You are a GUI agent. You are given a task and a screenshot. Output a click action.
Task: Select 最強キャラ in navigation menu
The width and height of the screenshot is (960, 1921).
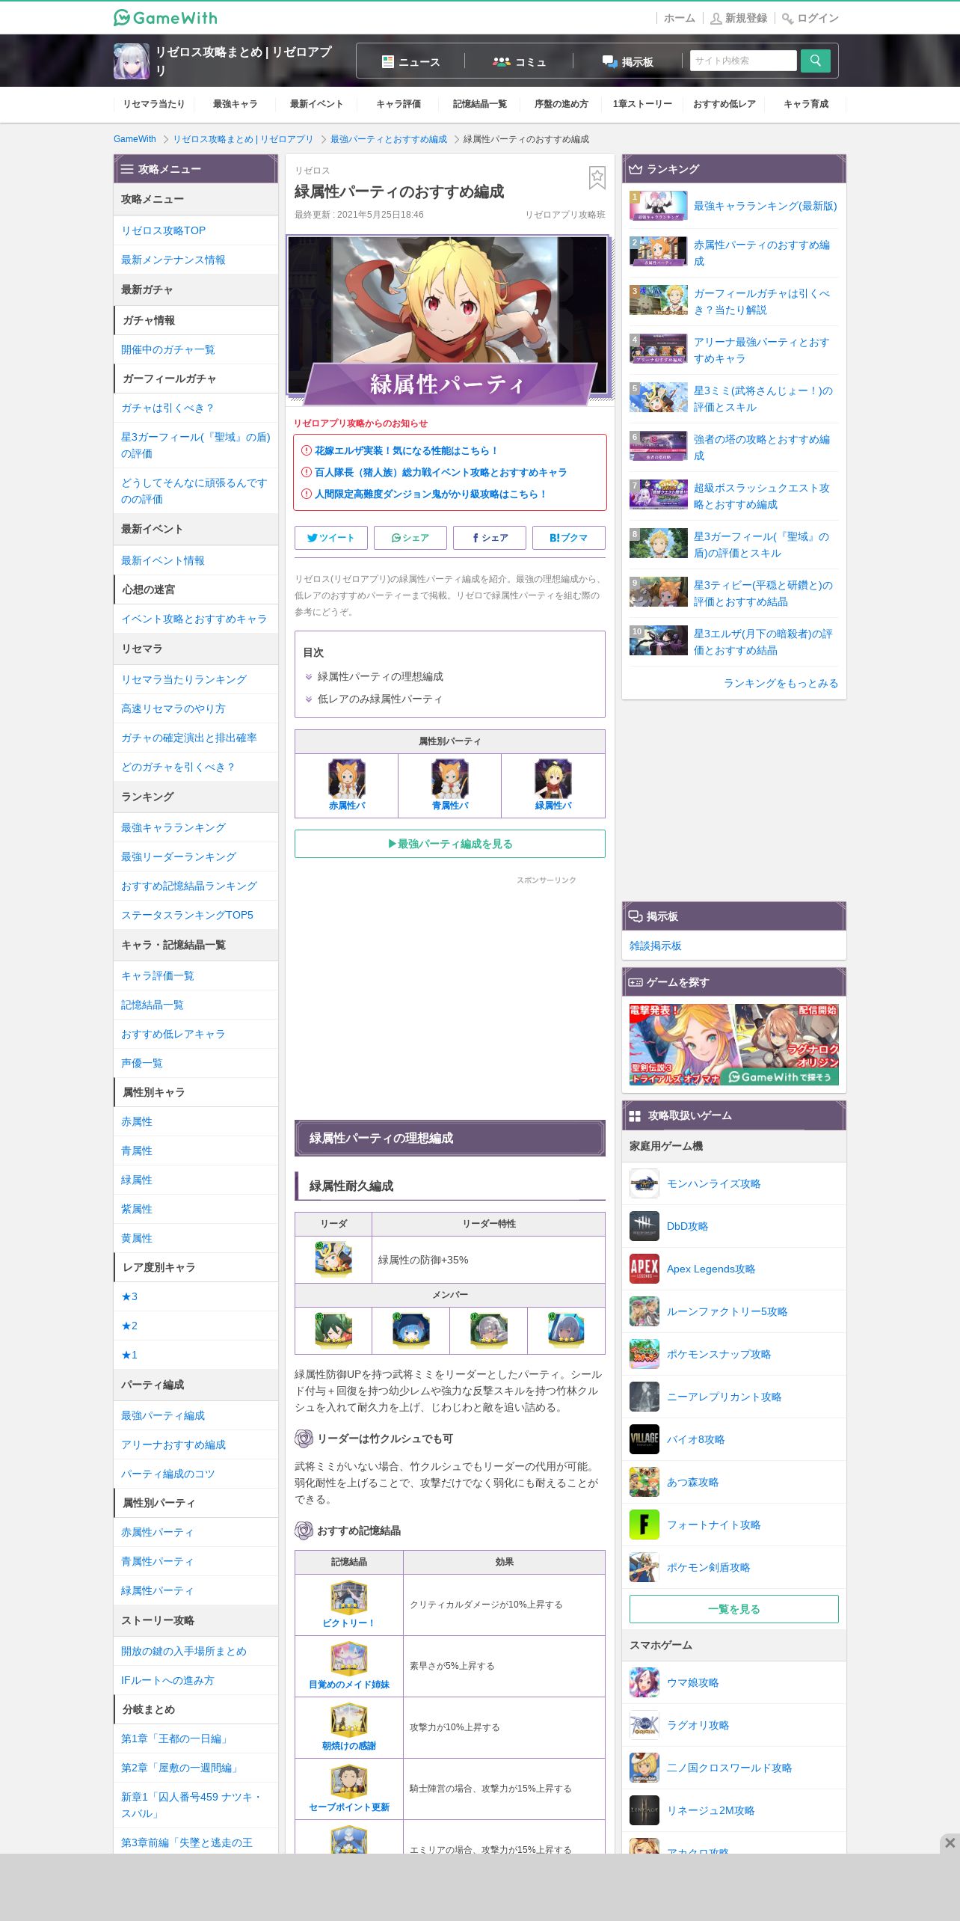235,104
